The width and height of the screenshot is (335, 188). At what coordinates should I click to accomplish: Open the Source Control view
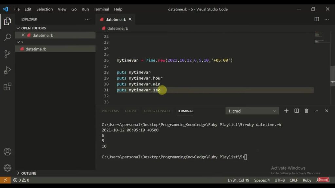[7, 54]
